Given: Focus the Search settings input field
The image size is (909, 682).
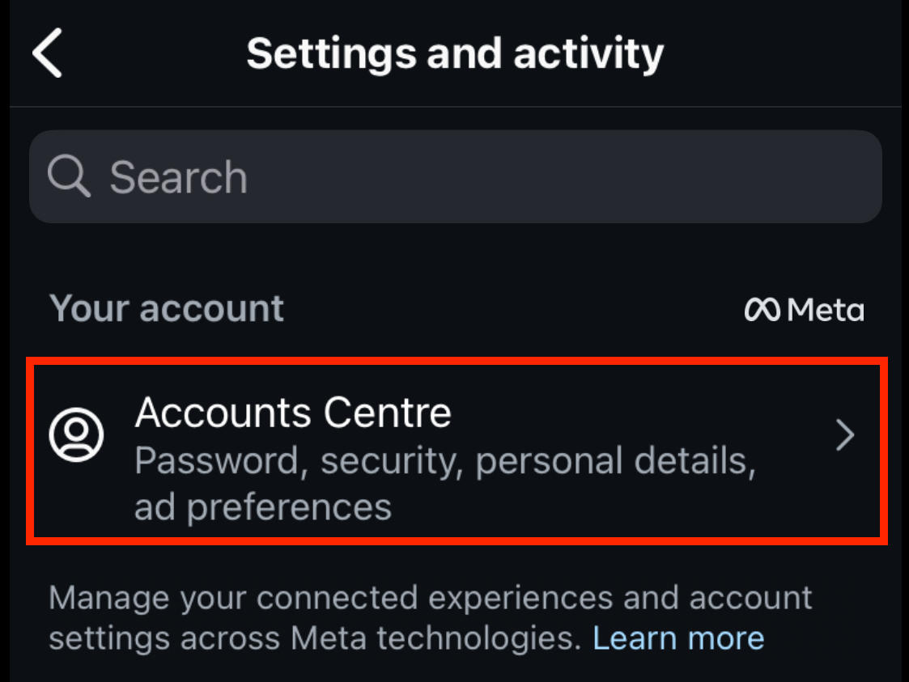Looking at the screenshot, I should point(456,176).
